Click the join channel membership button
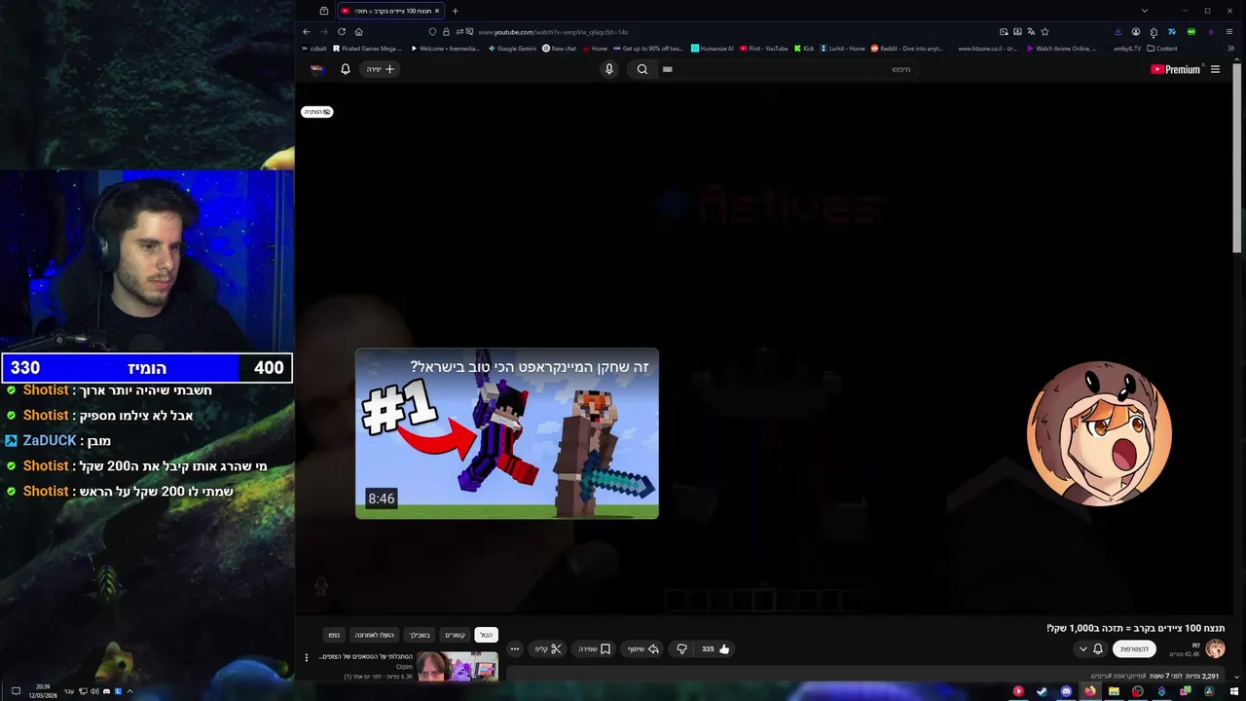 tap(1135, 648)
